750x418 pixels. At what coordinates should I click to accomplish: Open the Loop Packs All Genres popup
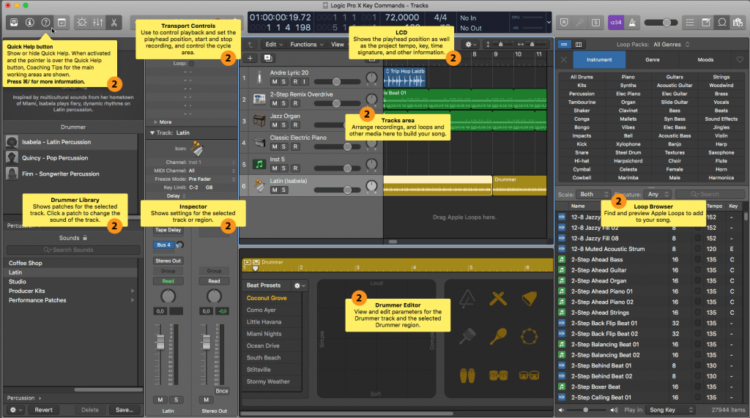point(672,45)
